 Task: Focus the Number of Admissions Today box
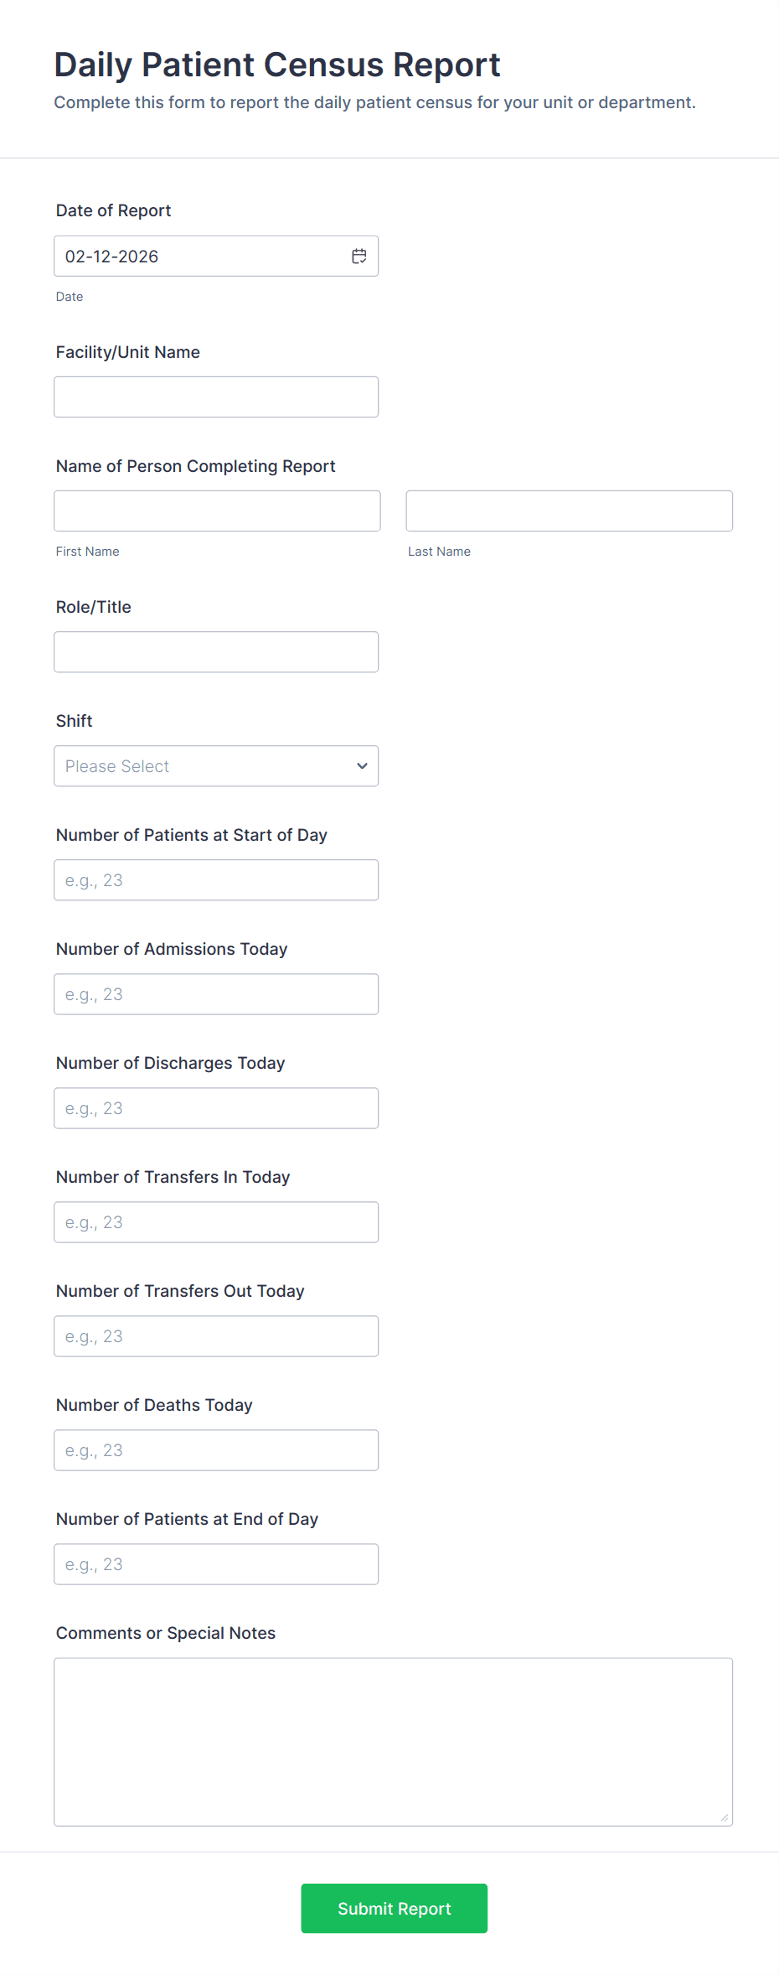pos(216,994)
